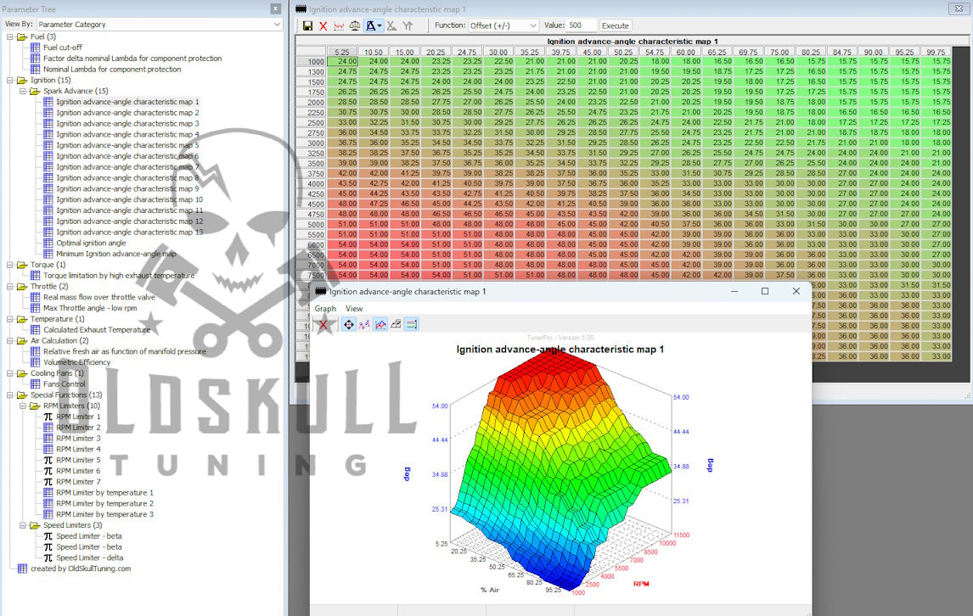Viewport: 973px width, 616px height.
Task: Click the table icon beside created by OldSkullTuning.com
Action: [22, 568]
